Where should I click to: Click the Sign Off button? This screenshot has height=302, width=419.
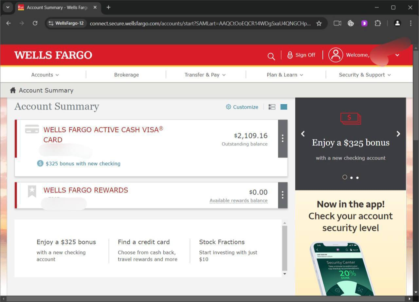pyautogui.click(x=301, y=55)
